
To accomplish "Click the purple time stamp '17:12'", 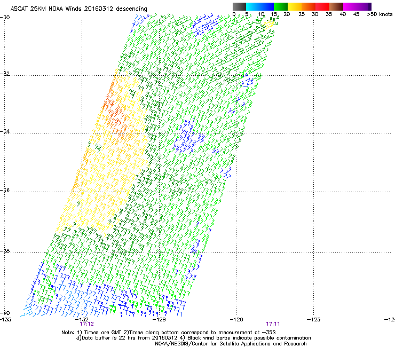I will (86, 324).
